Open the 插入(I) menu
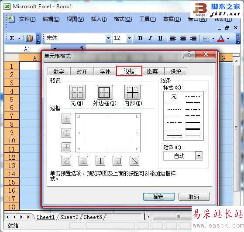 coord(99,19)
